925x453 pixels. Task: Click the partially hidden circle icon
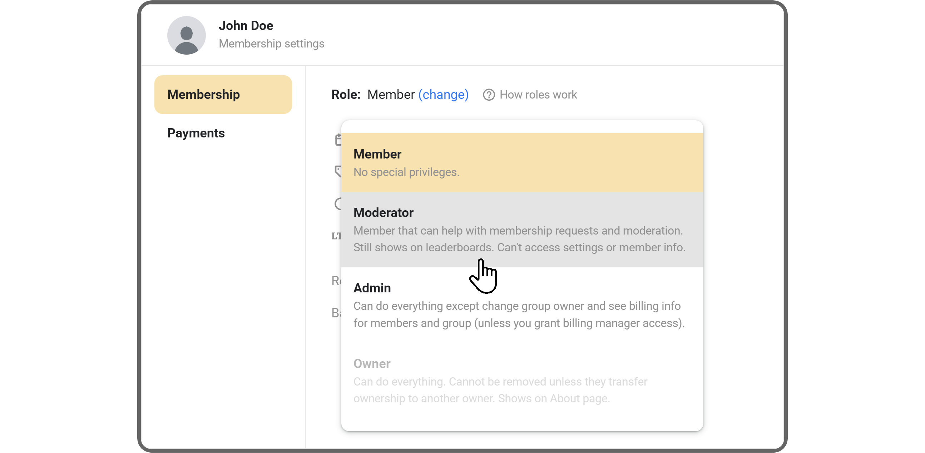click(x=337, y=204)
